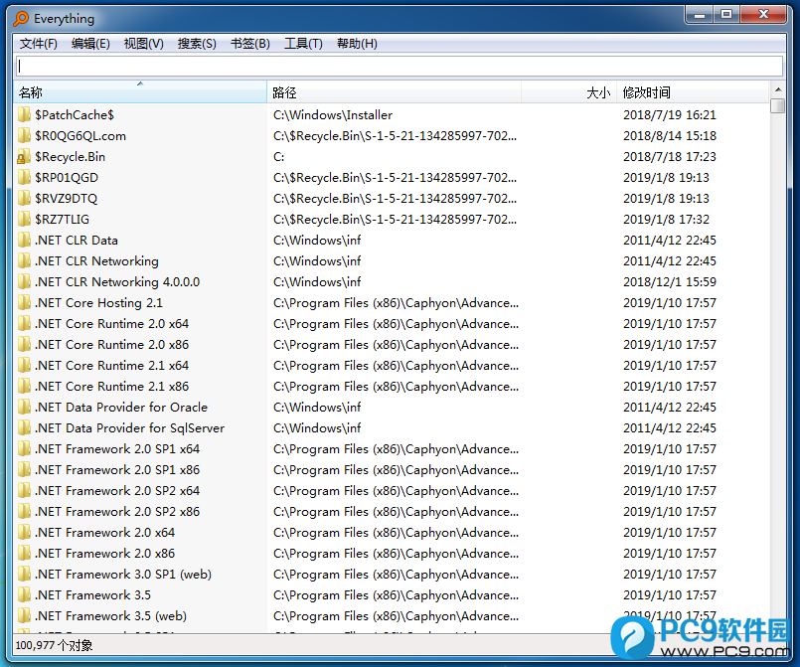Click the scrollbar up arrow in results list
Screen dimensions: 800x667
pos(777,89)
